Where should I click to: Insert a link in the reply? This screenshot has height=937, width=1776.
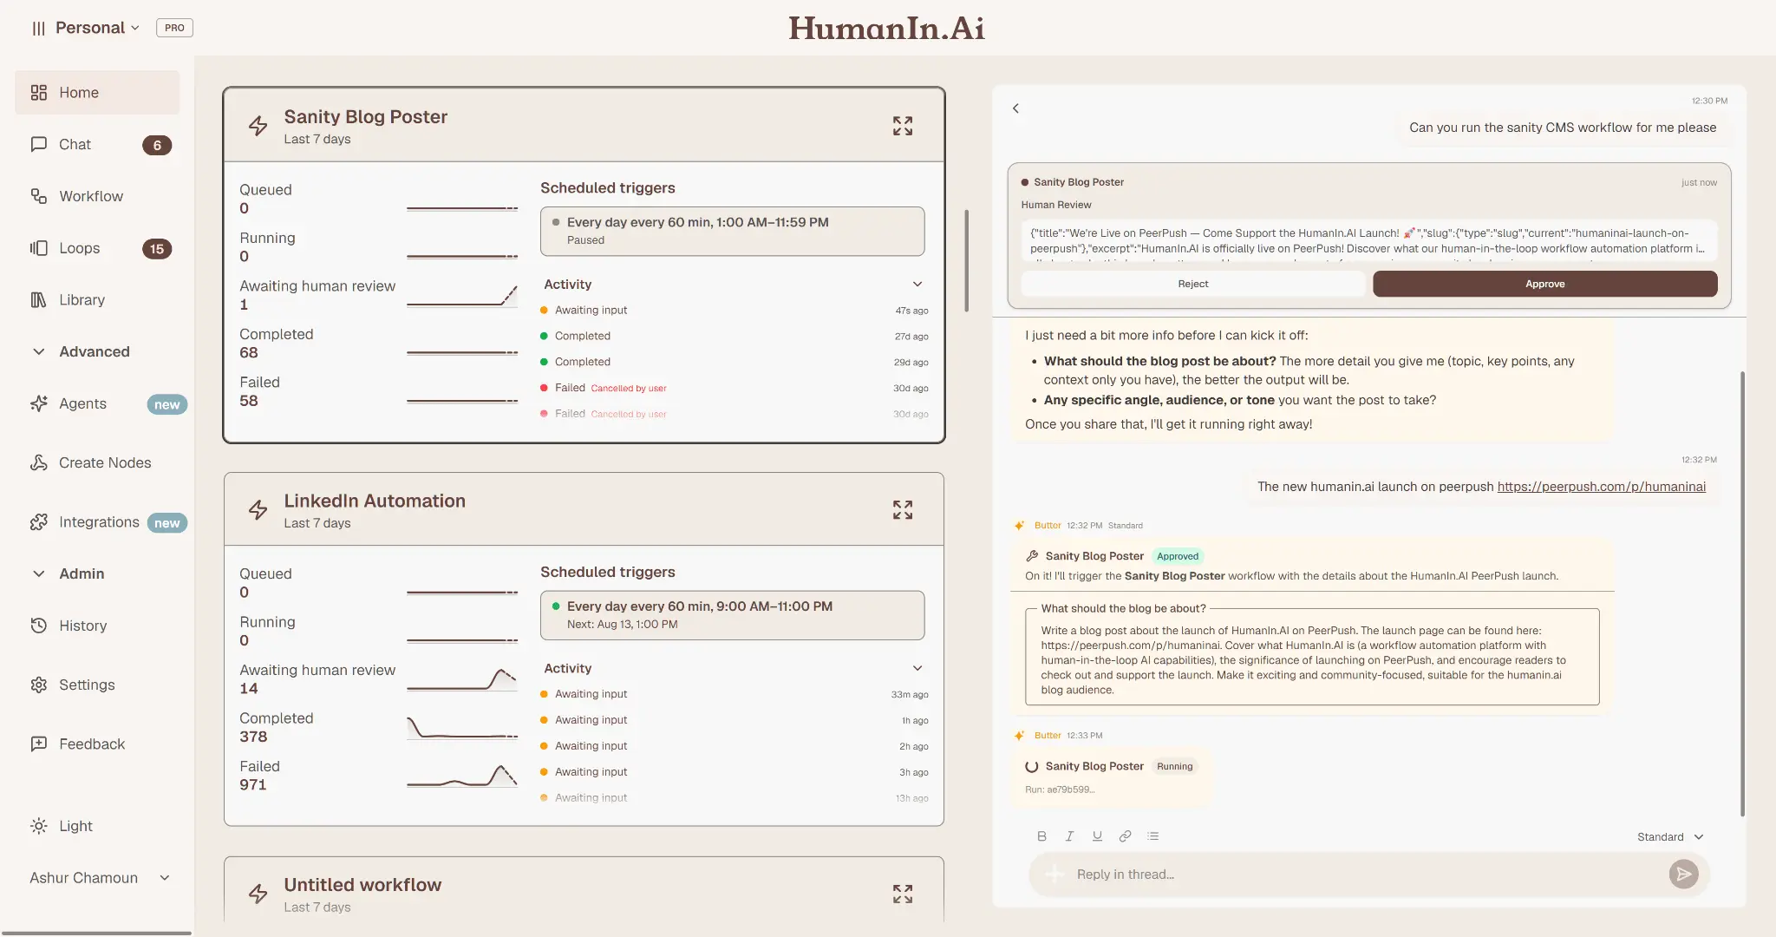point(1125,836)
